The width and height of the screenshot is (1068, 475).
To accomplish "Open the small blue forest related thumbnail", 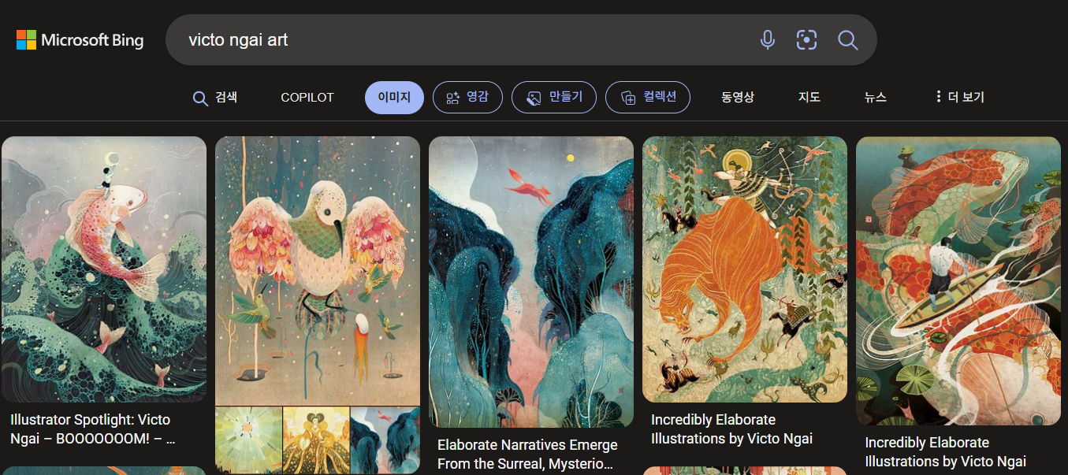I will (385, 440).
